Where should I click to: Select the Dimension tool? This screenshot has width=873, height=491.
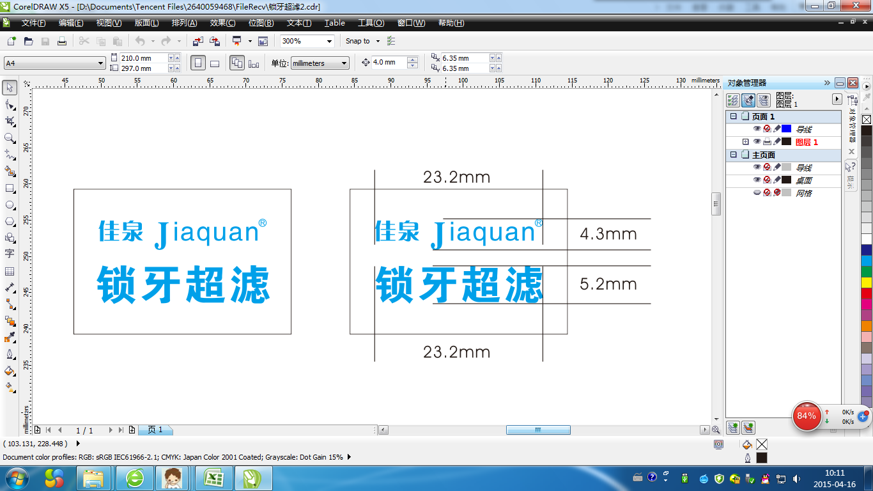tap(10, 288)
